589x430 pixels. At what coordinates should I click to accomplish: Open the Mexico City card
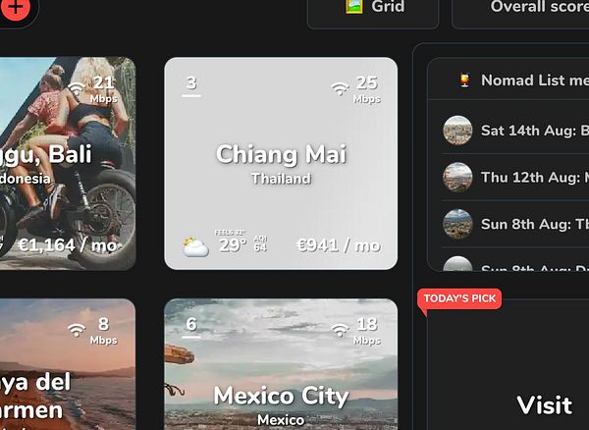coord(281,364)
